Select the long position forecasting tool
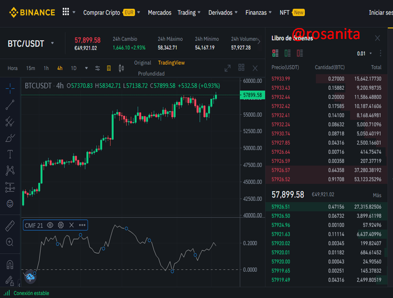Viewport: 393px width, 298px height. 10,187
